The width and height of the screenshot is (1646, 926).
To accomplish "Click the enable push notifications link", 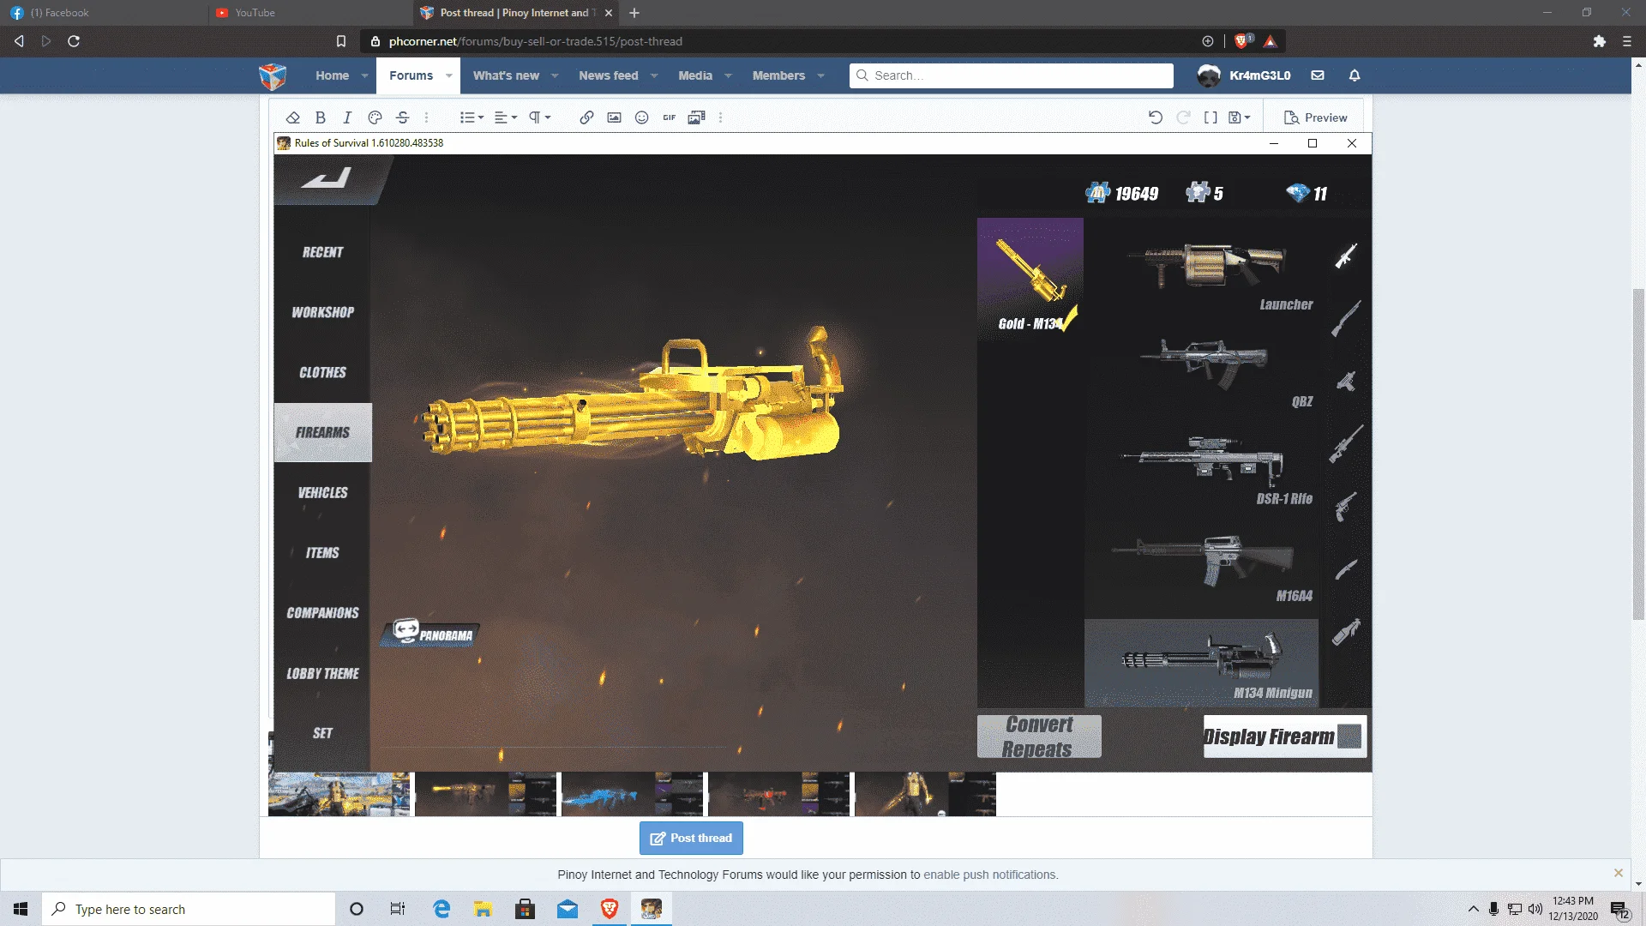I will 990,875.
